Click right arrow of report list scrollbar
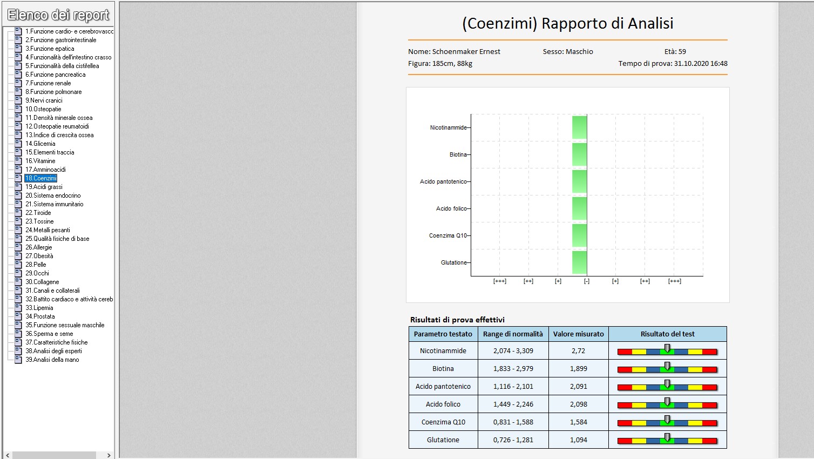This screenshot has width=814, height=459. pos(109,455)
